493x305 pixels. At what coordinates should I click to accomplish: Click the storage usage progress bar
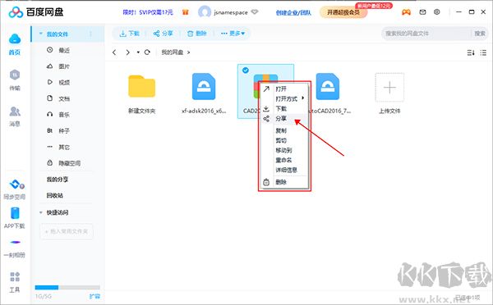point(67,287)
